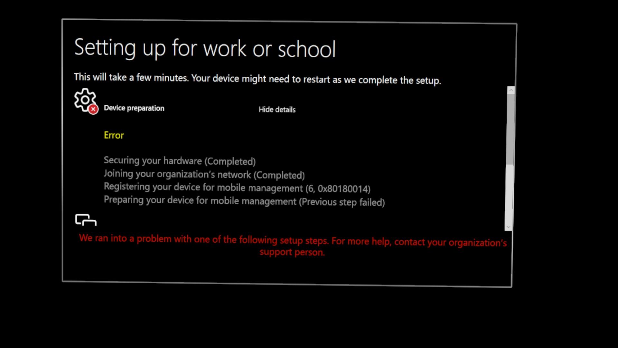Click the device registration error message

click(237, 188)
